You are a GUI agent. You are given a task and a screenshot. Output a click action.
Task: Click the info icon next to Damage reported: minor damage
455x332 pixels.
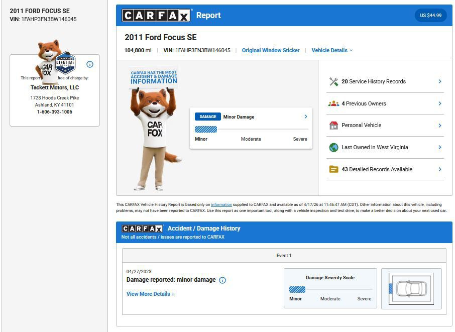pos(222,280)
